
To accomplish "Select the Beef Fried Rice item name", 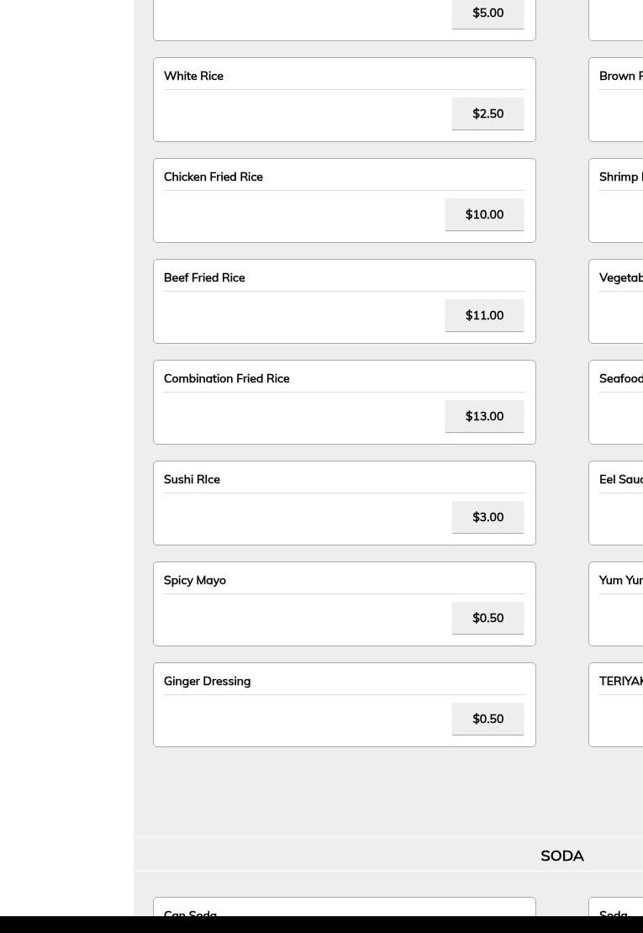I will [204, 277].
